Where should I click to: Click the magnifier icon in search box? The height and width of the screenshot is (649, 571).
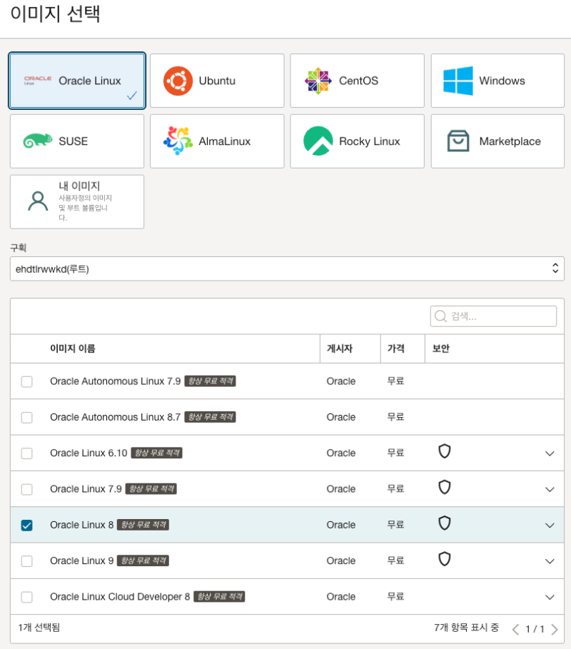point(440,316)
